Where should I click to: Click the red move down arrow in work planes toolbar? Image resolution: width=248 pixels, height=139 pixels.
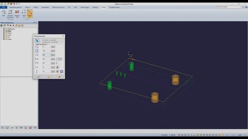[x=13, y=25]
